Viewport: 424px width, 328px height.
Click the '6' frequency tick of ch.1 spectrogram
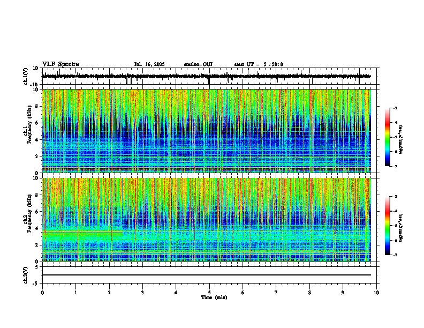pos(37,123)
